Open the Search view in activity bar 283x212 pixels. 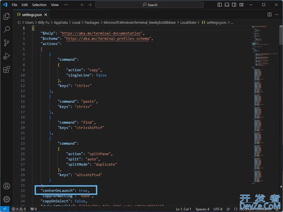7,29
